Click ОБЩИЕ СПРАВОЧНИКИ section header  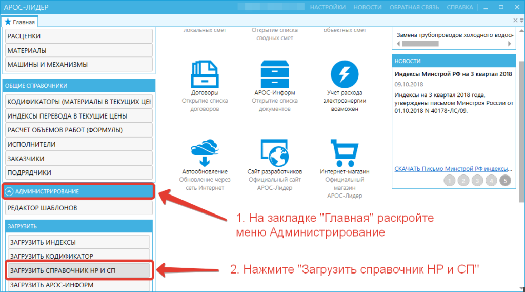78,86
